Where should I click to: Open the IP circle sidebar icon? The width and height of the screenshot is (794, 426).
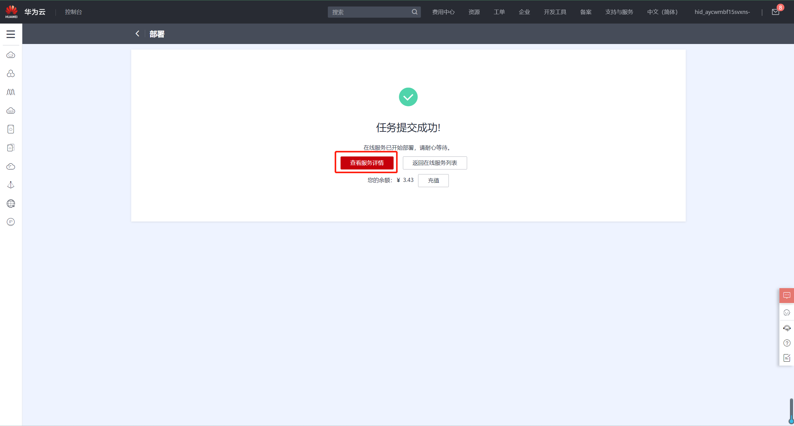click(x=11, y=222)
